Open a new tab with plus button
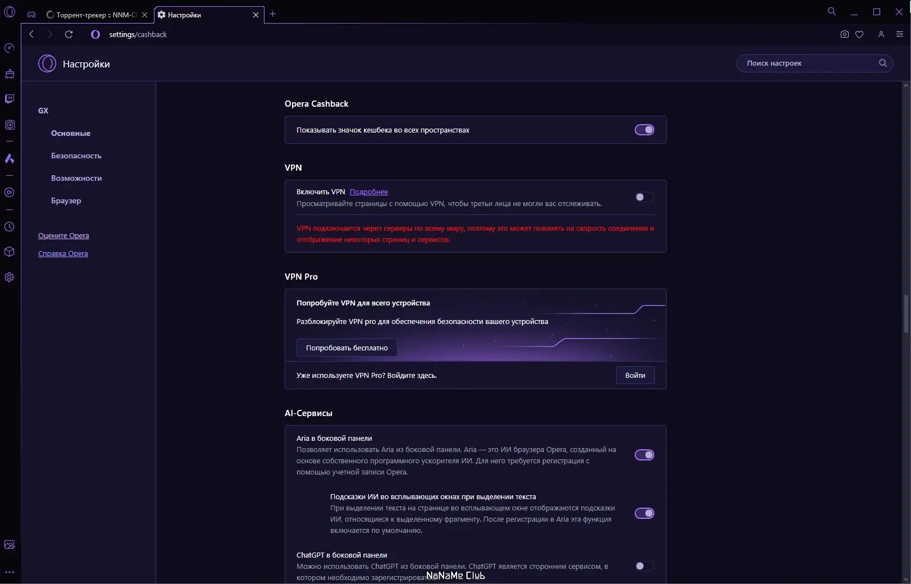911x584 pixels. point(273,14)
